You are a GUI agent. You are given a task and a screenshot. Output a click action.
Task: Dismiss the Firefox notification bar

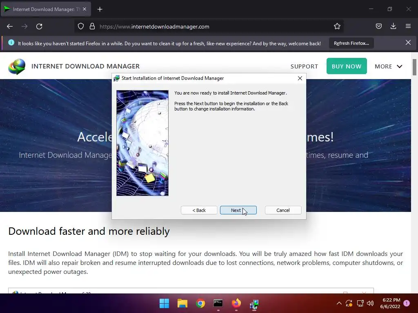coord(408,42)
